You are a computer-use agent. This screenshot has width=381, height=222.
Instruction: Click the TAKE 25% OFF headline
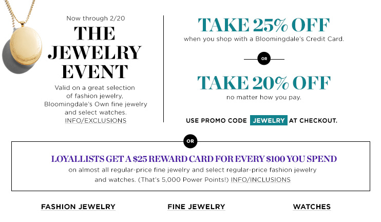[x=263, y=25]
